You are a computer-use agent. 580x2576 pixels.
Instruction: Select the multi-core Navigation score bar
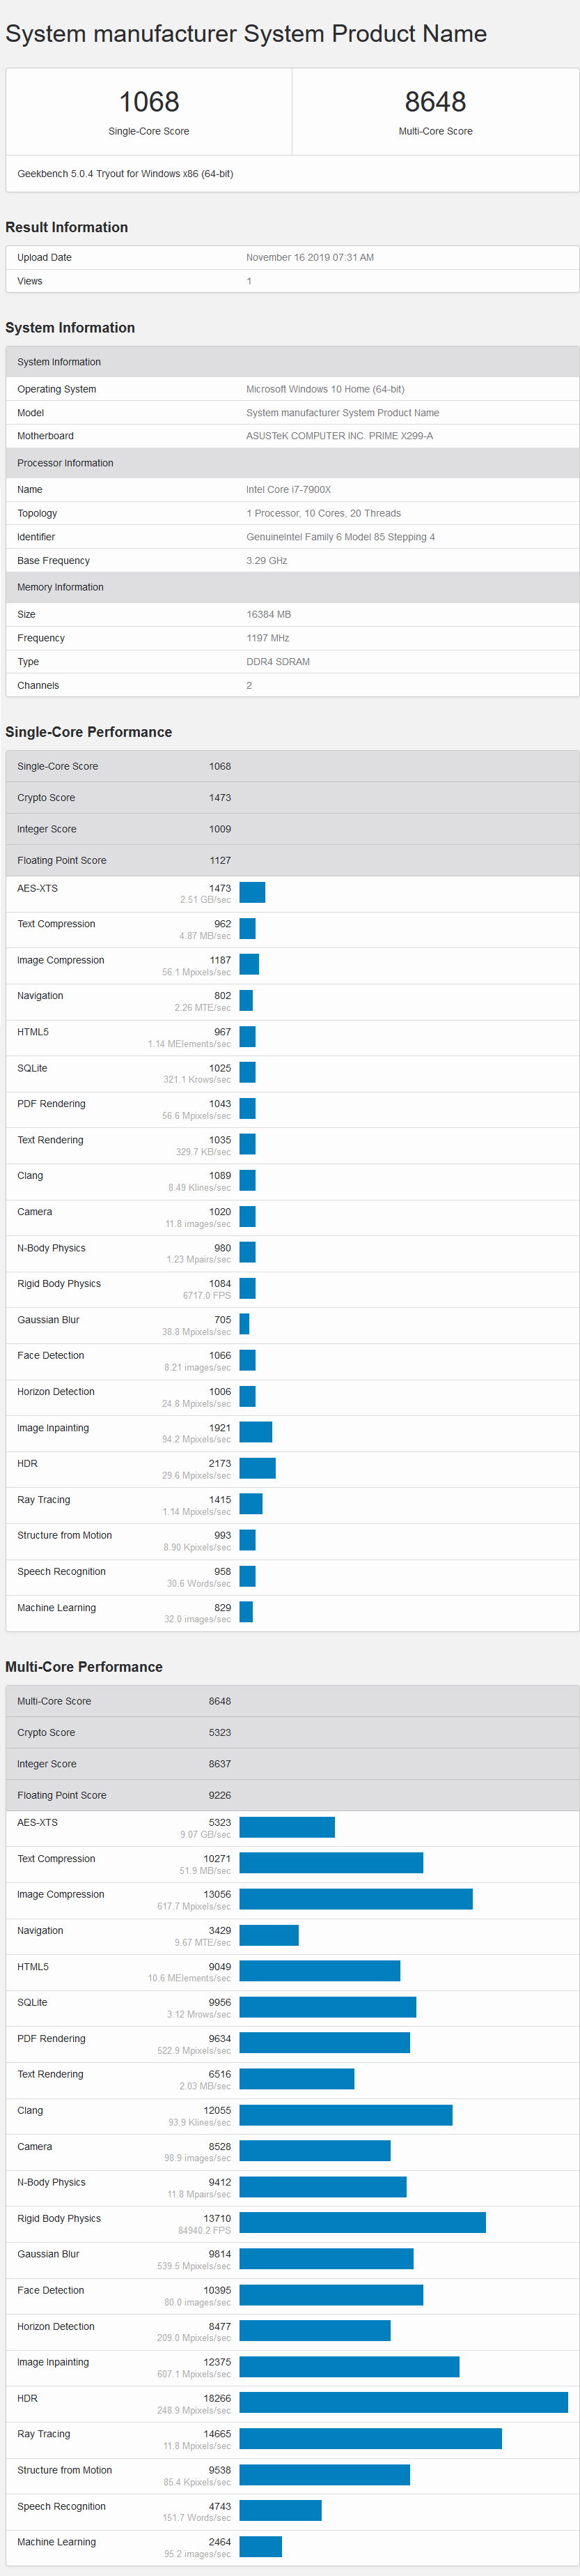pos(269,1935)
